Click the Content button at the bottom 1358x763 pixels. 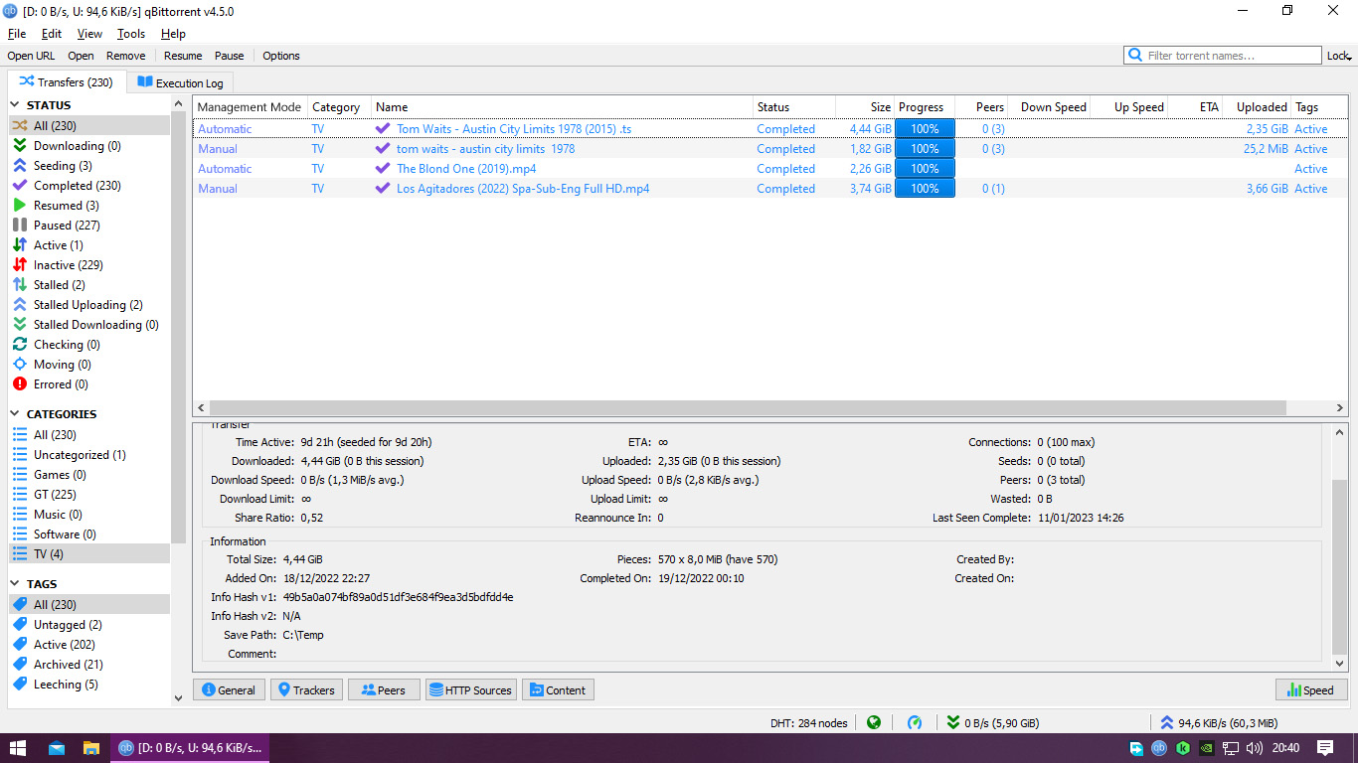coord(558,688)
